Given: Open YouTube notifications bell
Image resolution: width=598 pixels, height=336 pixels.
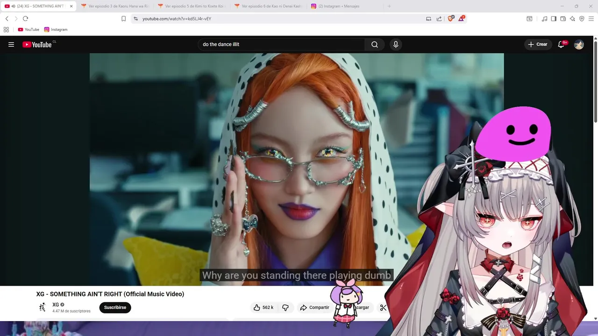Looking at the screenshot, I should tap(562, 44).
